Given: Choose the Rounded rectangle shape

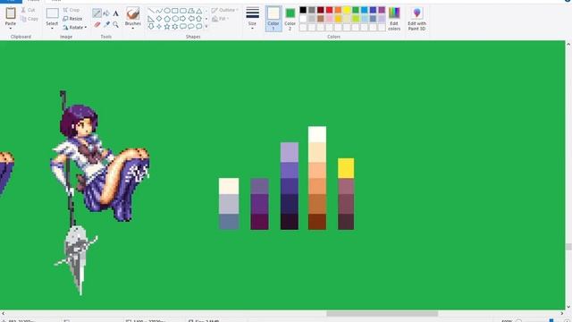Looking at the screenshot, I should pyautogui.click(x=183, y=11).
